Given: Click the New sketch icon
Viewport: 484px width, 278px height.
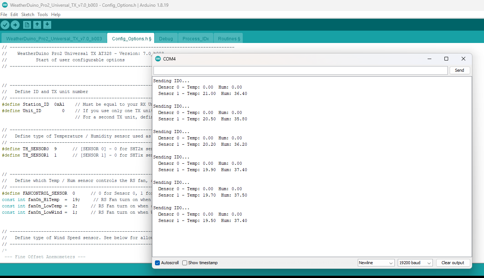Looking at the screenshot, I should 27,25.
